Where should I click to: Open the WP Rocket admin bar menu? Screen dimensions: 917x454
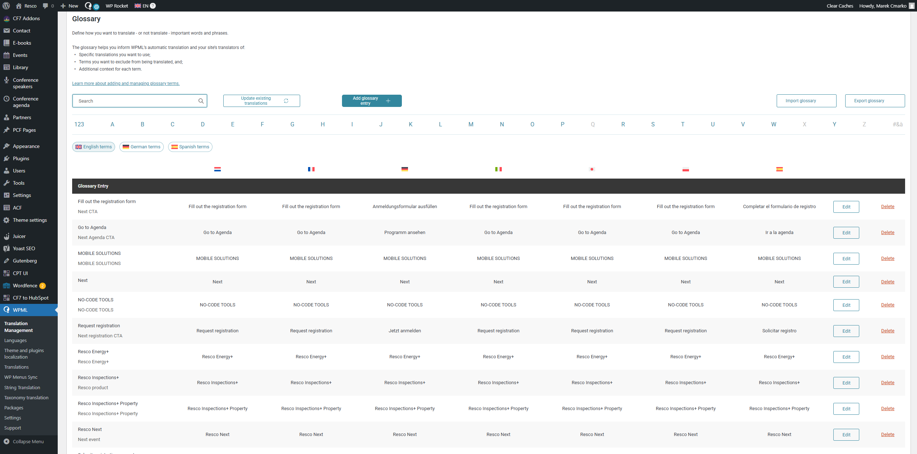117,6
